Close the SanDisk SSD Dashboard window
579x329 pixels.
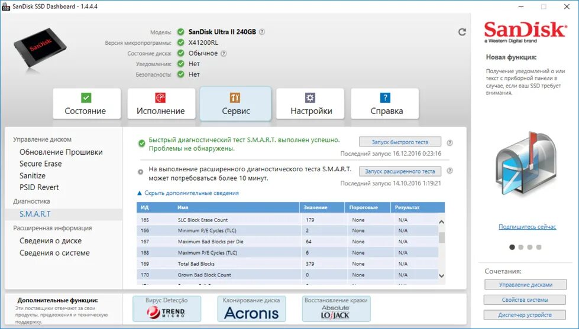[x=567, y=6]
